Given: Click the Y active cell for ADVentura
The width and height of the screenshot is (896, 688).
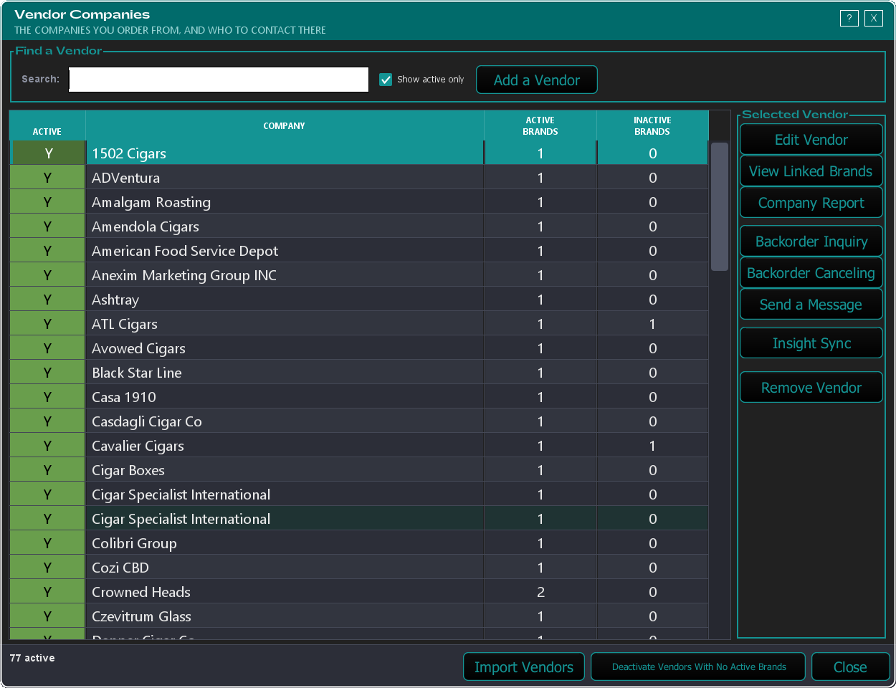Looking at the screenshot, I should point(47,178).
